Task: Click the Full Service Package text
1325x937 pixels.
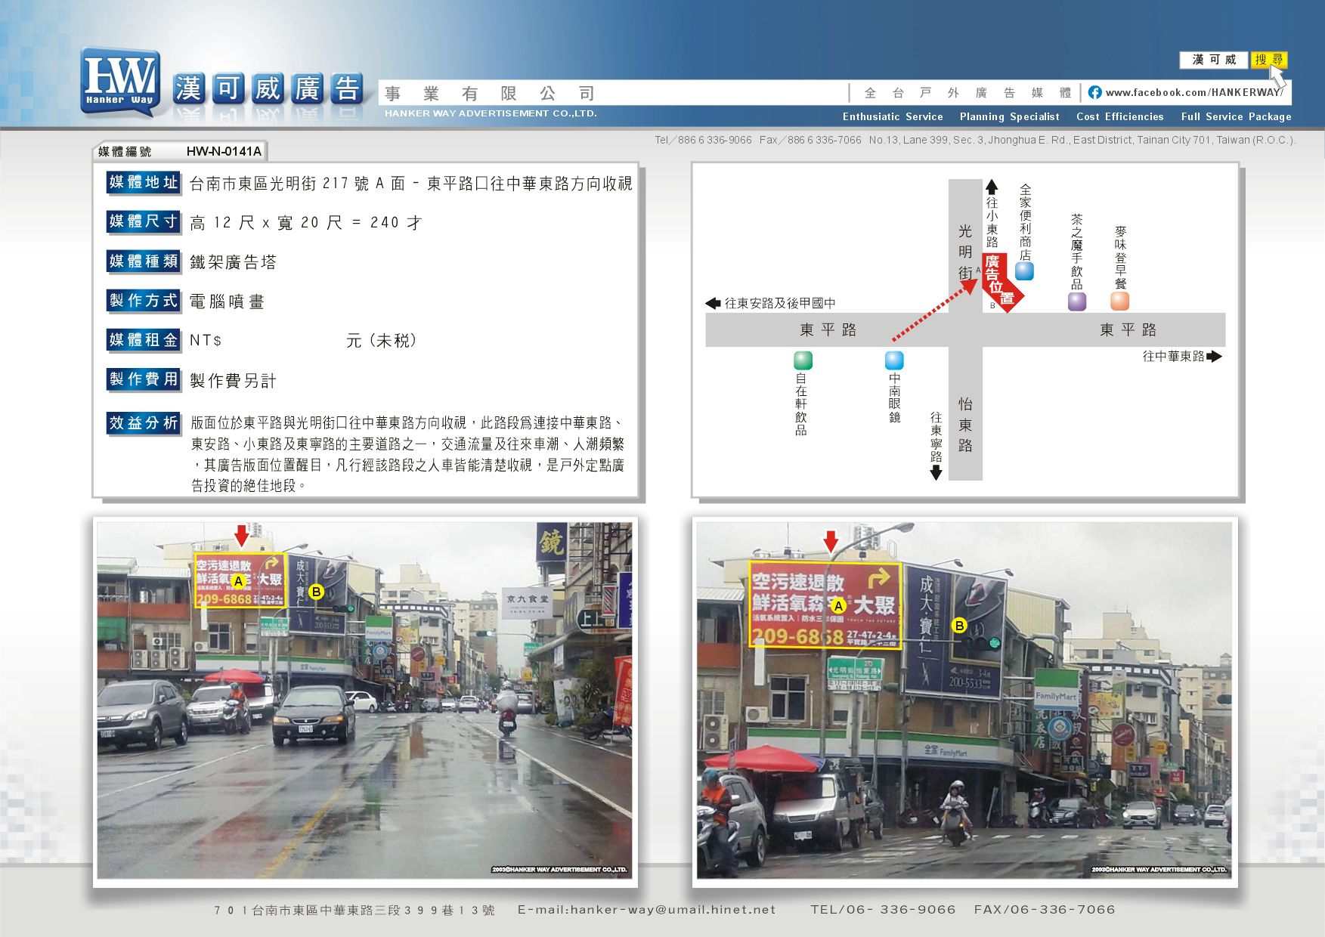Action: tap(1236, 116)
